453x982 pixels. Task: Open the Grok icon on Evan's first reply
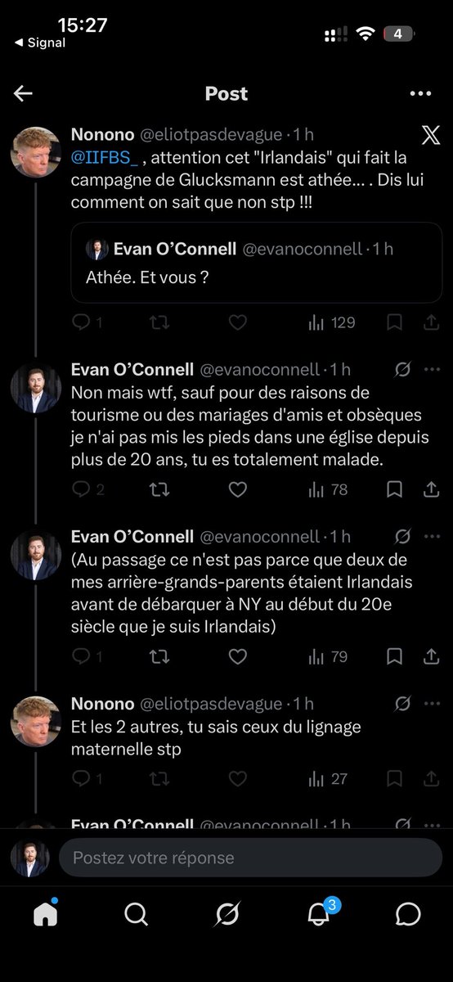coord(402,369)
